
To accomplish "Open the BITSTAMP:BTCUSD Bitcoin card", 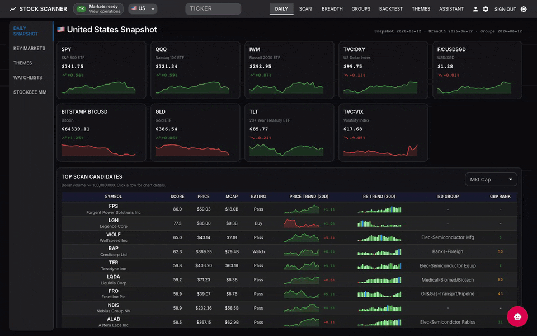I will [101, 132].
